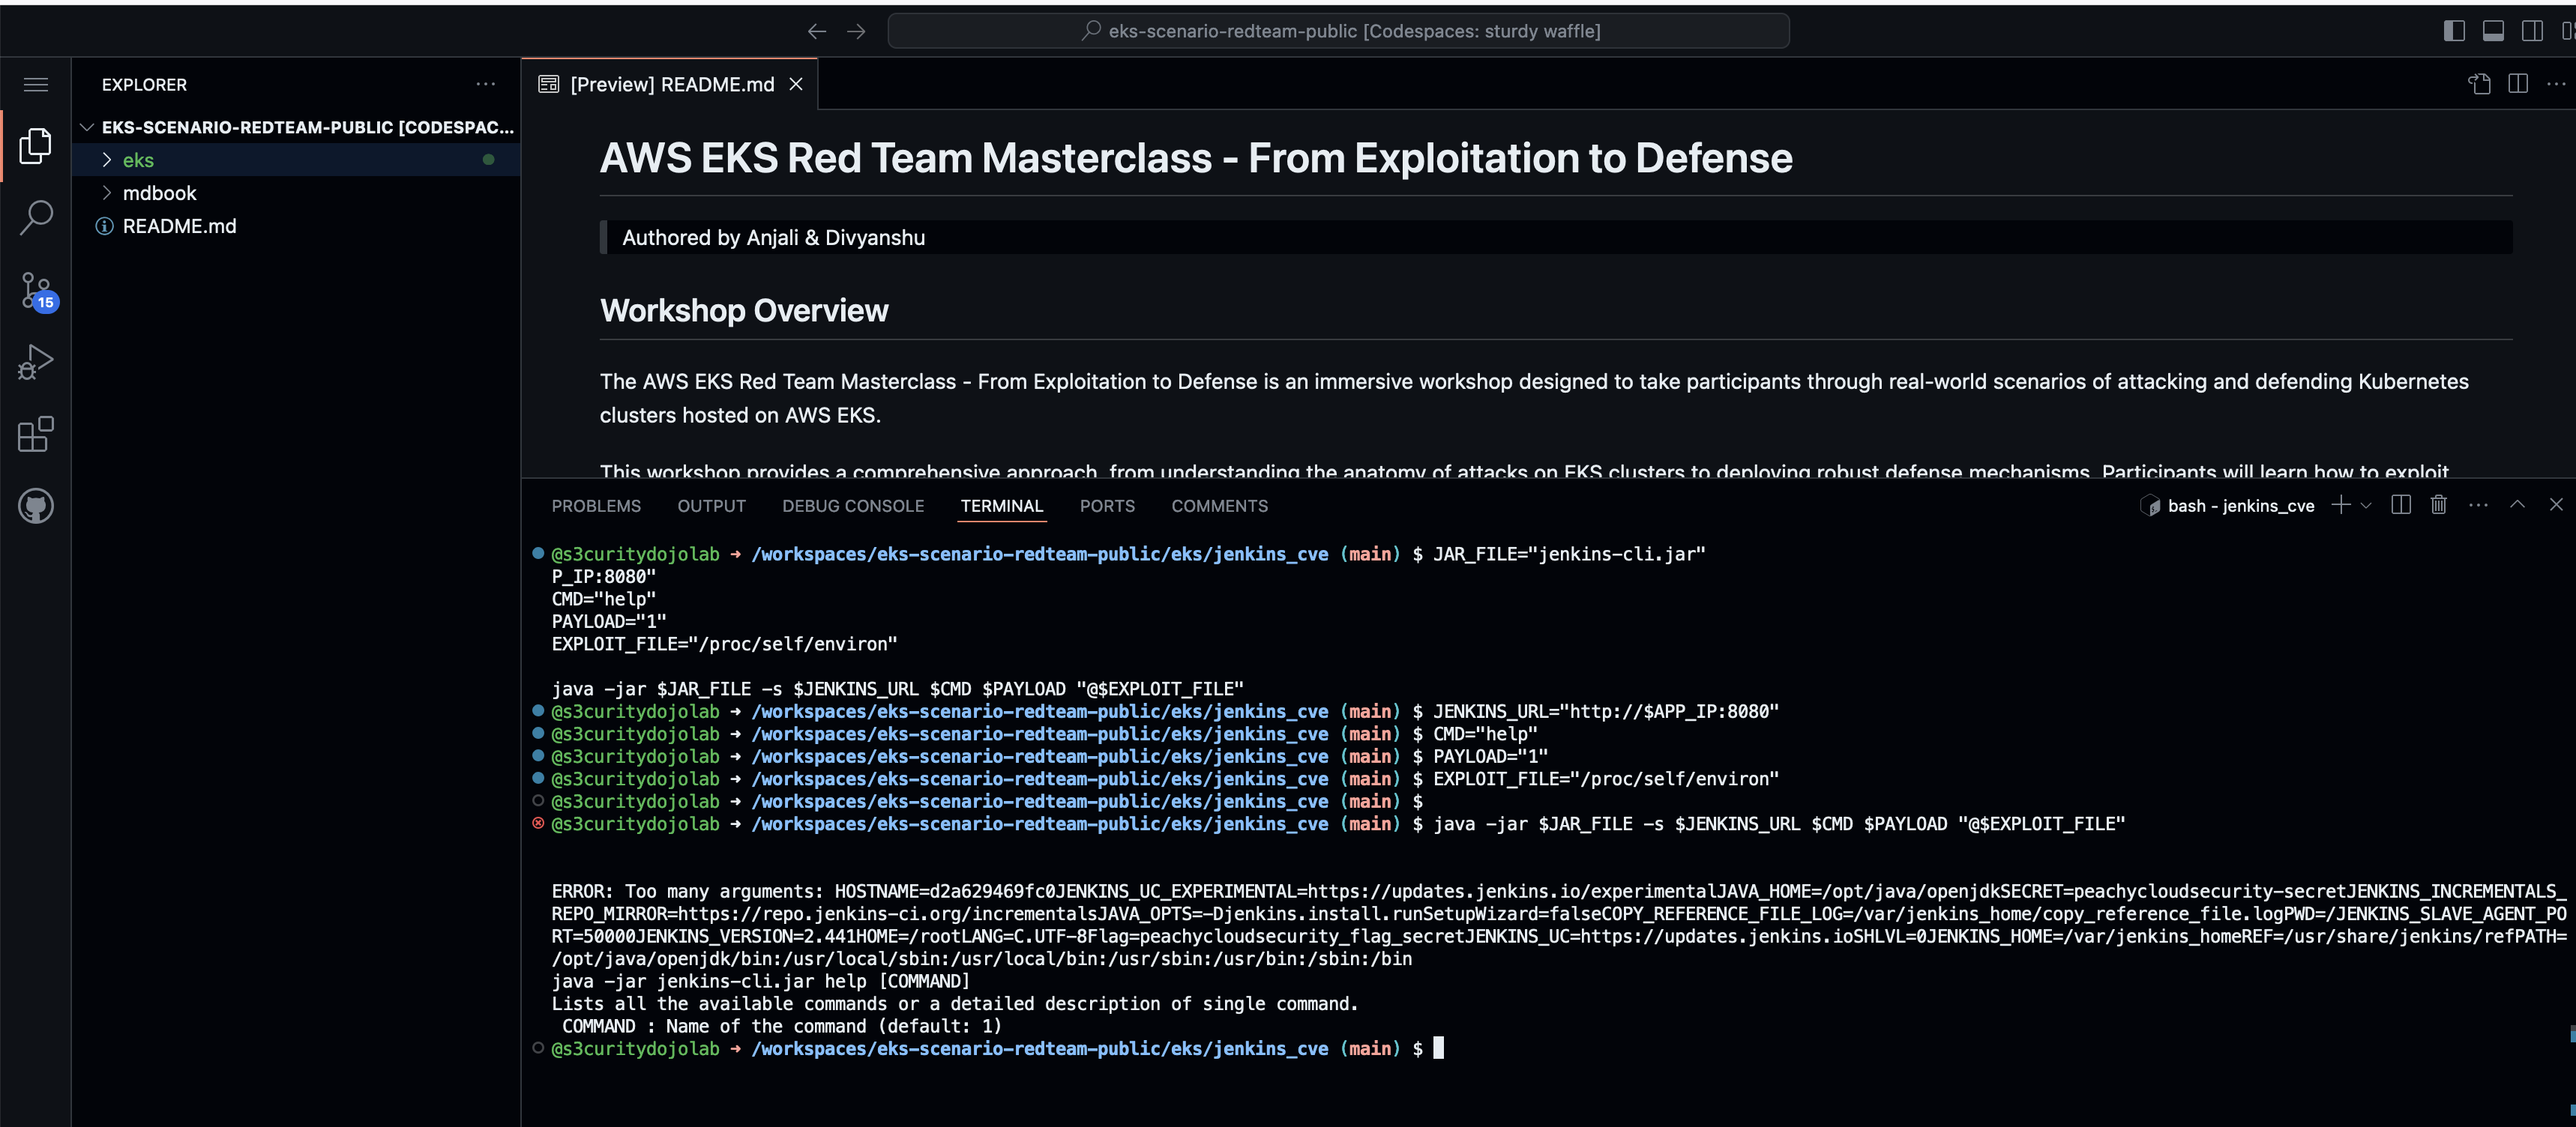
Task: Open new terminal launch profile dropdown
Action: pos(2366,506)
